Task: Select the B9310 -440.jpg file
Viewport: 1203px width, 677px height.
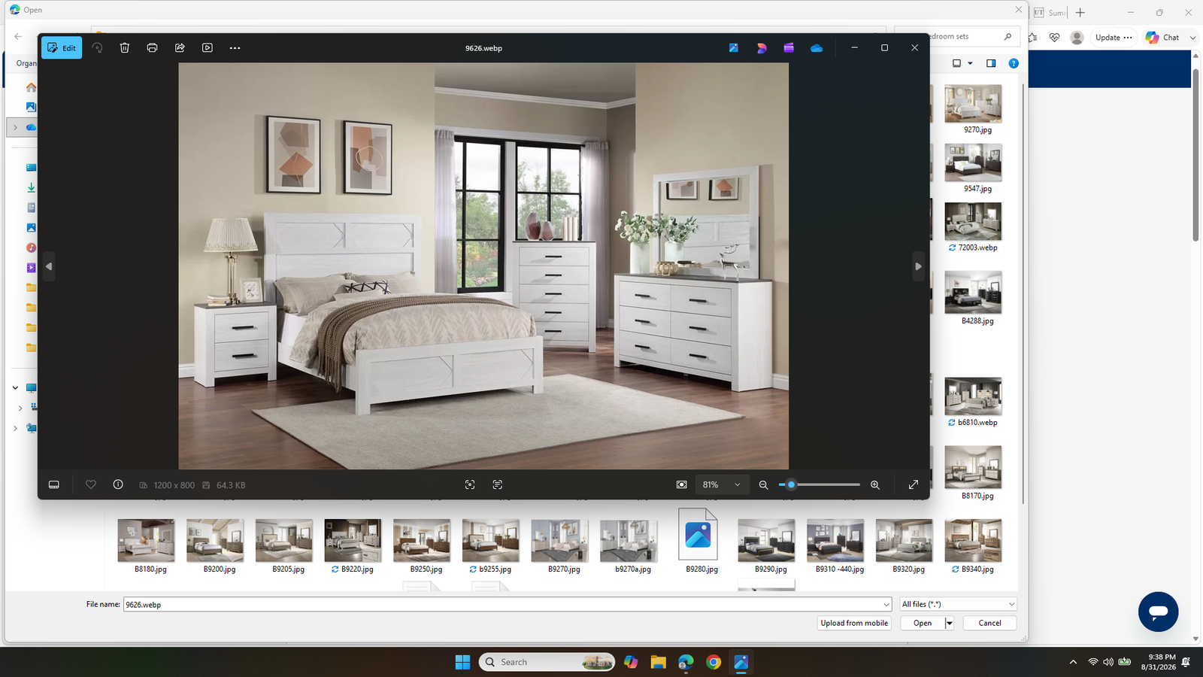Action: [836, 546]
